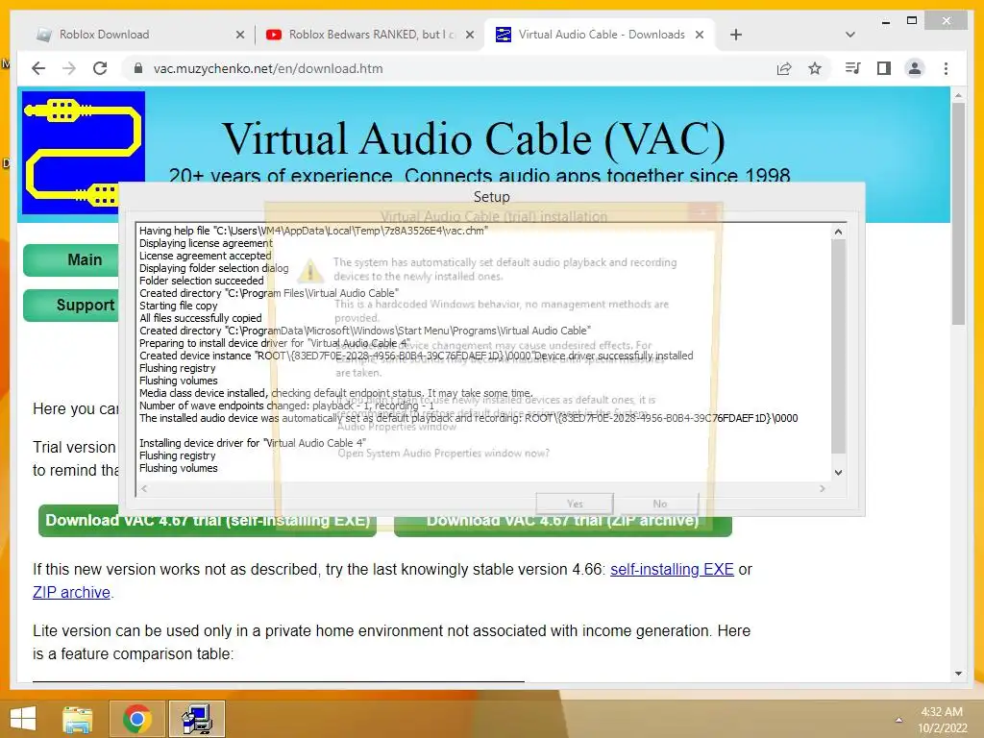Click the forward navigation arrow
This screenshot has width=984, height=738.
[x=69, y=68]
